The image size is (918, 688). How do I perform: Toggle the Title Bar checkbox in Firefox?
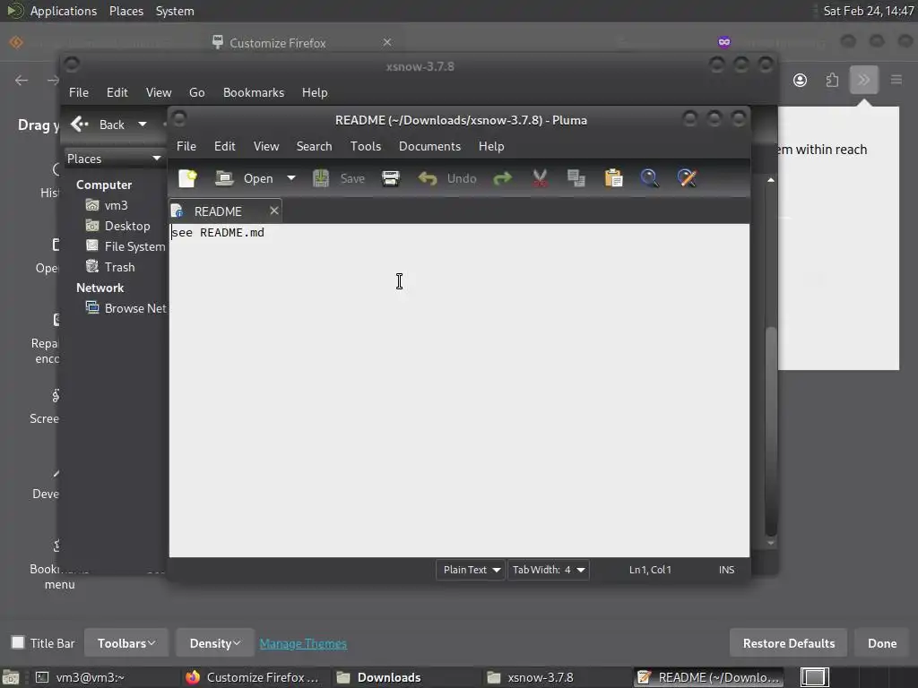18,643
